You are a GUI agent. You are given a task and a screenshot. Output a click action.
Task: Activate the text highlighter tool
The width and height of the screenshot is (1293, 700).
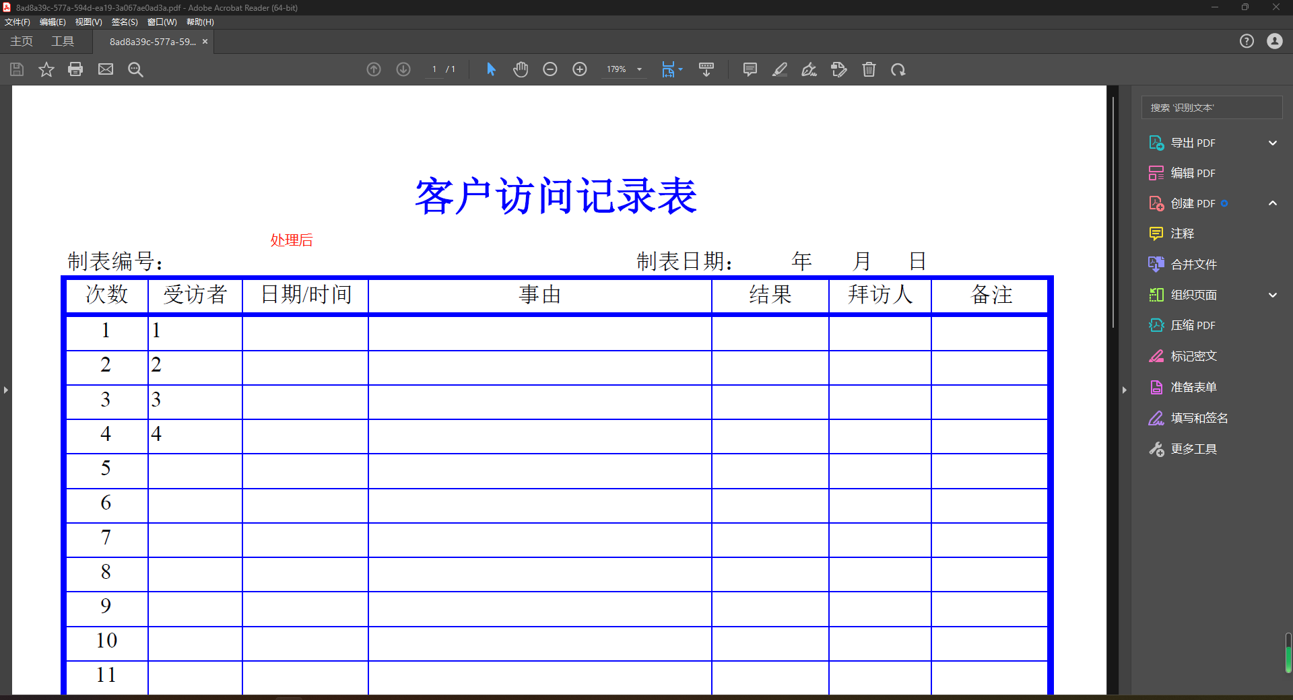pyautogui.click(x=780, y=69)
